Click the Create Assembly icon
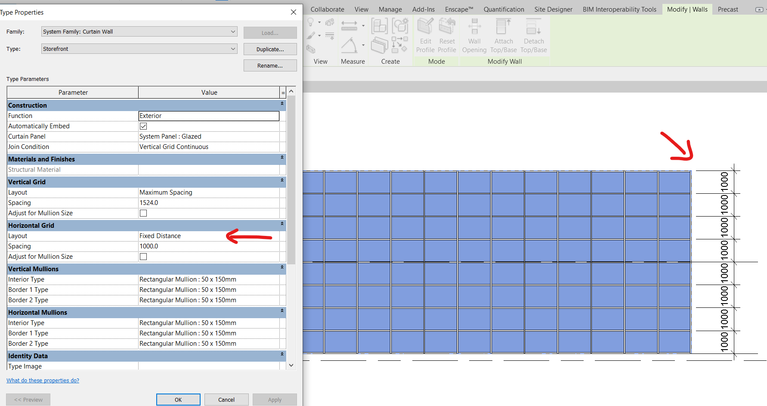The image size is (767, 406). pyautogui.click(x=379, y=26)
